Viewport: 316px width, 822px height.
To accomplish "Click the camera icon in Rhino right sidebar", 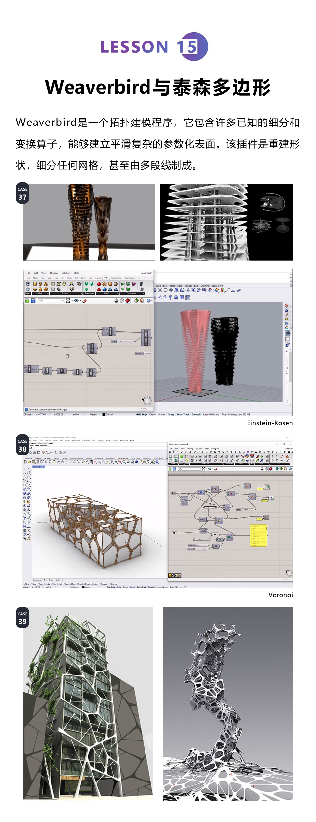I will [288, 333].
